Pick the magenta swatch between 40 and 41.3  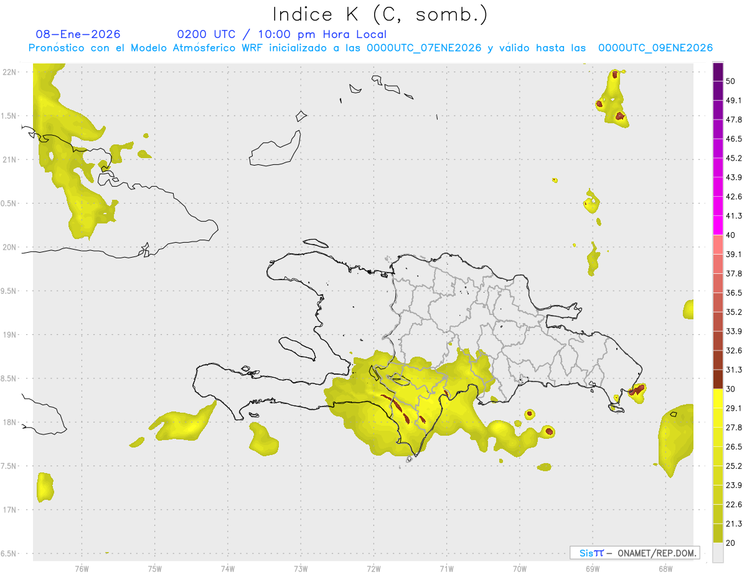pyautogui.click(x=718, y=225)
